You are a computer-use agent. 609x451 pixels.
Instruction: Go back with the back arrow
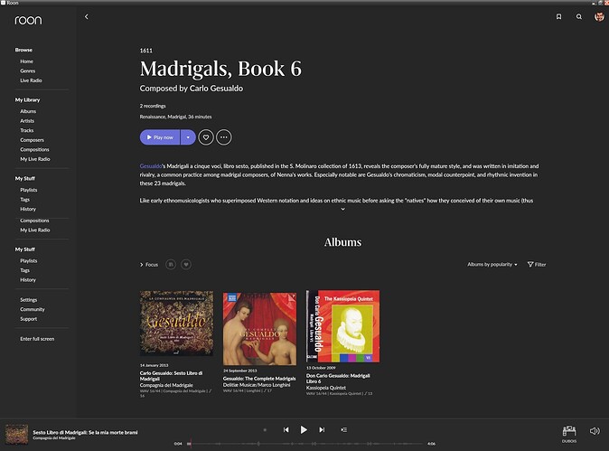87,16
